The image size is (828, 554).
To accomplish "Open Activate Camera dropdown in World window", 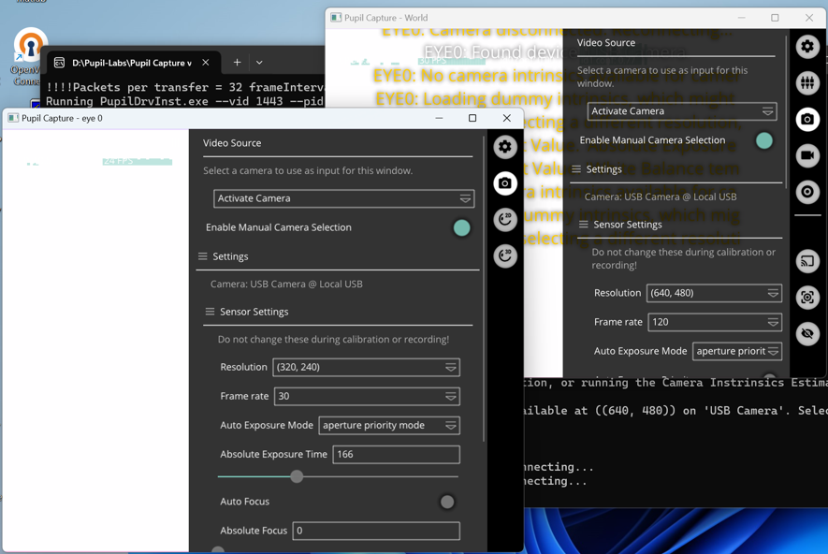I will (x=682, y=111).
